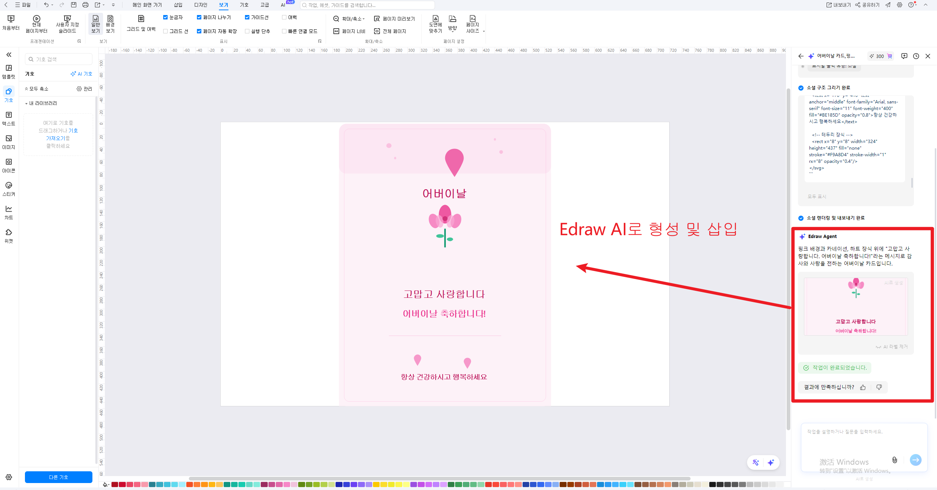
Task: Open the 차트 panel icon
Action: [8, 212]
